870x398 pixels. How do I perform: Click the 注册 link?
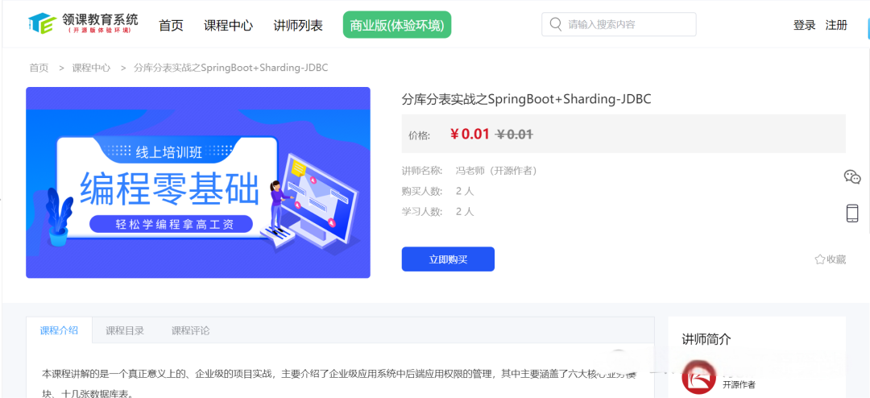[x=836, y=25]
